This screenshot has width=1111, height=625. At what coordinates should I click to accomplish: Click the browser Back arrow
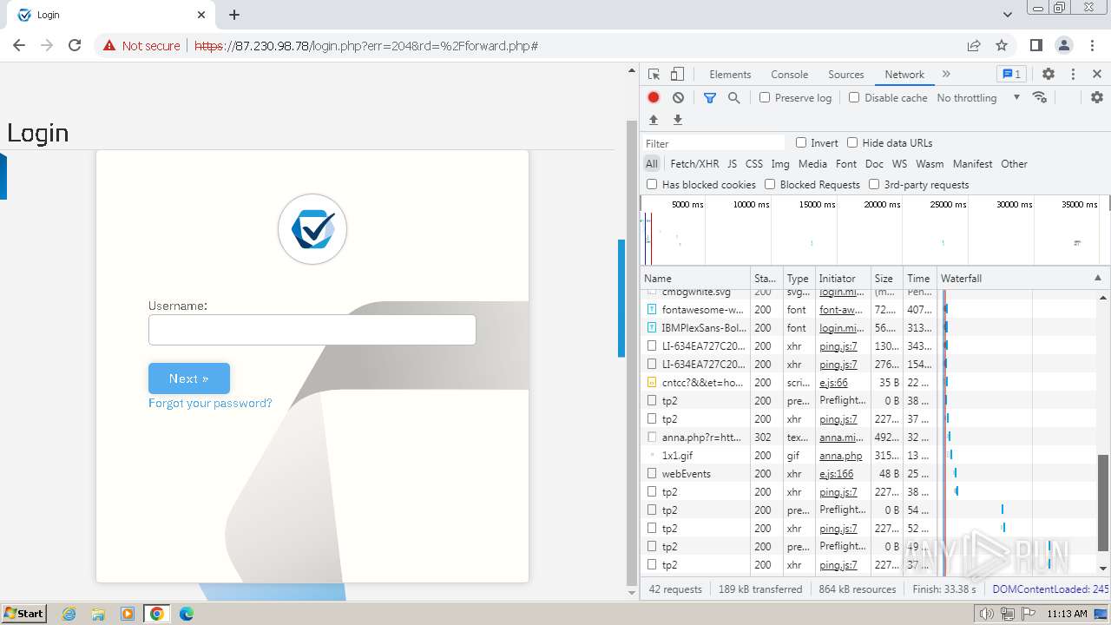click(19, 45)
